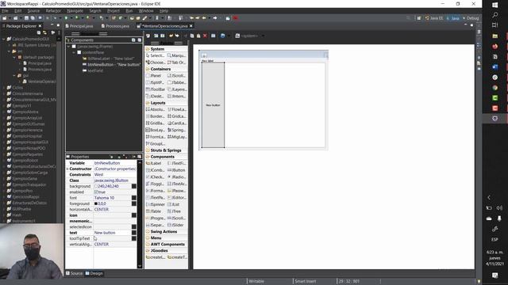Open the icon property editor button
This screenshot has width=508, height=285.
[x=134, y=215]
